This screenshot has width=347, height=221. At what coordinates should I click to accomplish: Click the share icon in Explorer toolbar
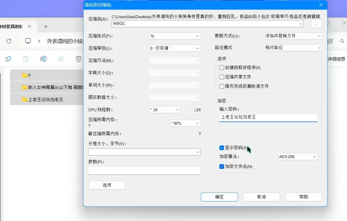click(x=61, y=59)
